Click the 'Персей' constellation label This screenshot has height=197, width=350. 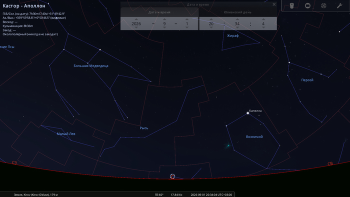click(x=307, y=80)
